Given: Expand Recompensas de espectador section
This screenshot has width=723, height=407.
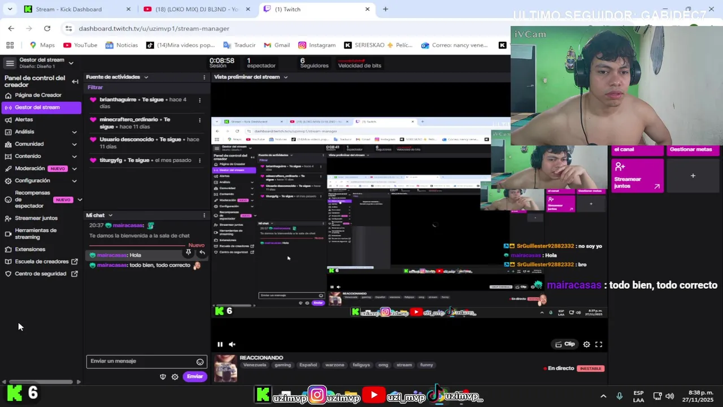Looking at the screenshot, I should [x=80, y=200].
